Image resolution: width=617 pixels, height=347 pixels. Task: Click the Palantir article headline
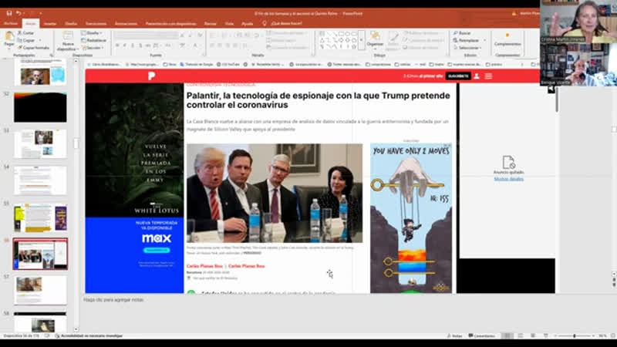click(x=318, y=100)
